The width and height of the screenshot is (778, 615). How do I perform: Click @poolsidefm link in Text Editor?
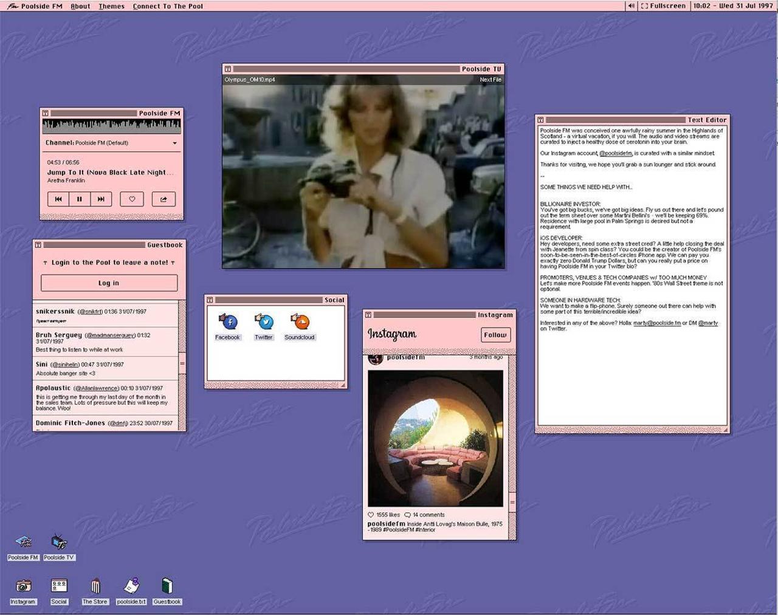coord(616,153)
